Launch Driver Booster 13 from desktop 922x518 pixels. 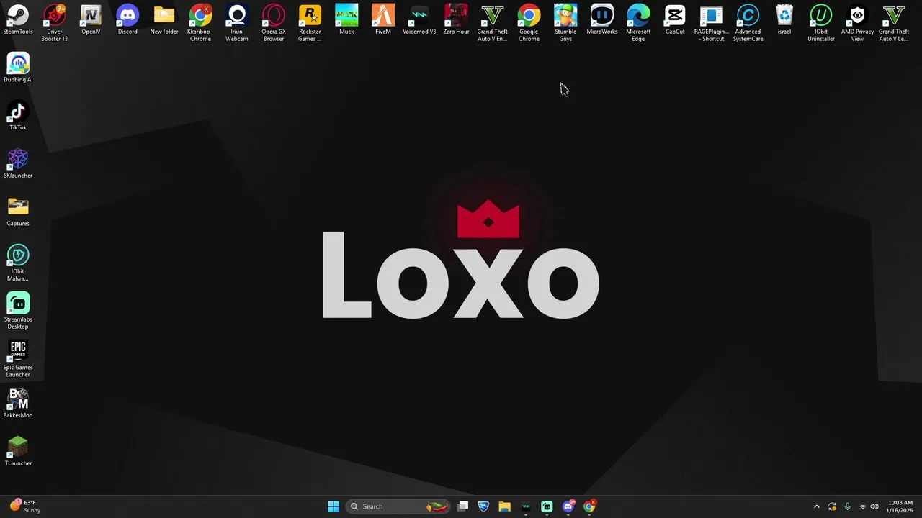pyautogui.click(x=54, y=23)
